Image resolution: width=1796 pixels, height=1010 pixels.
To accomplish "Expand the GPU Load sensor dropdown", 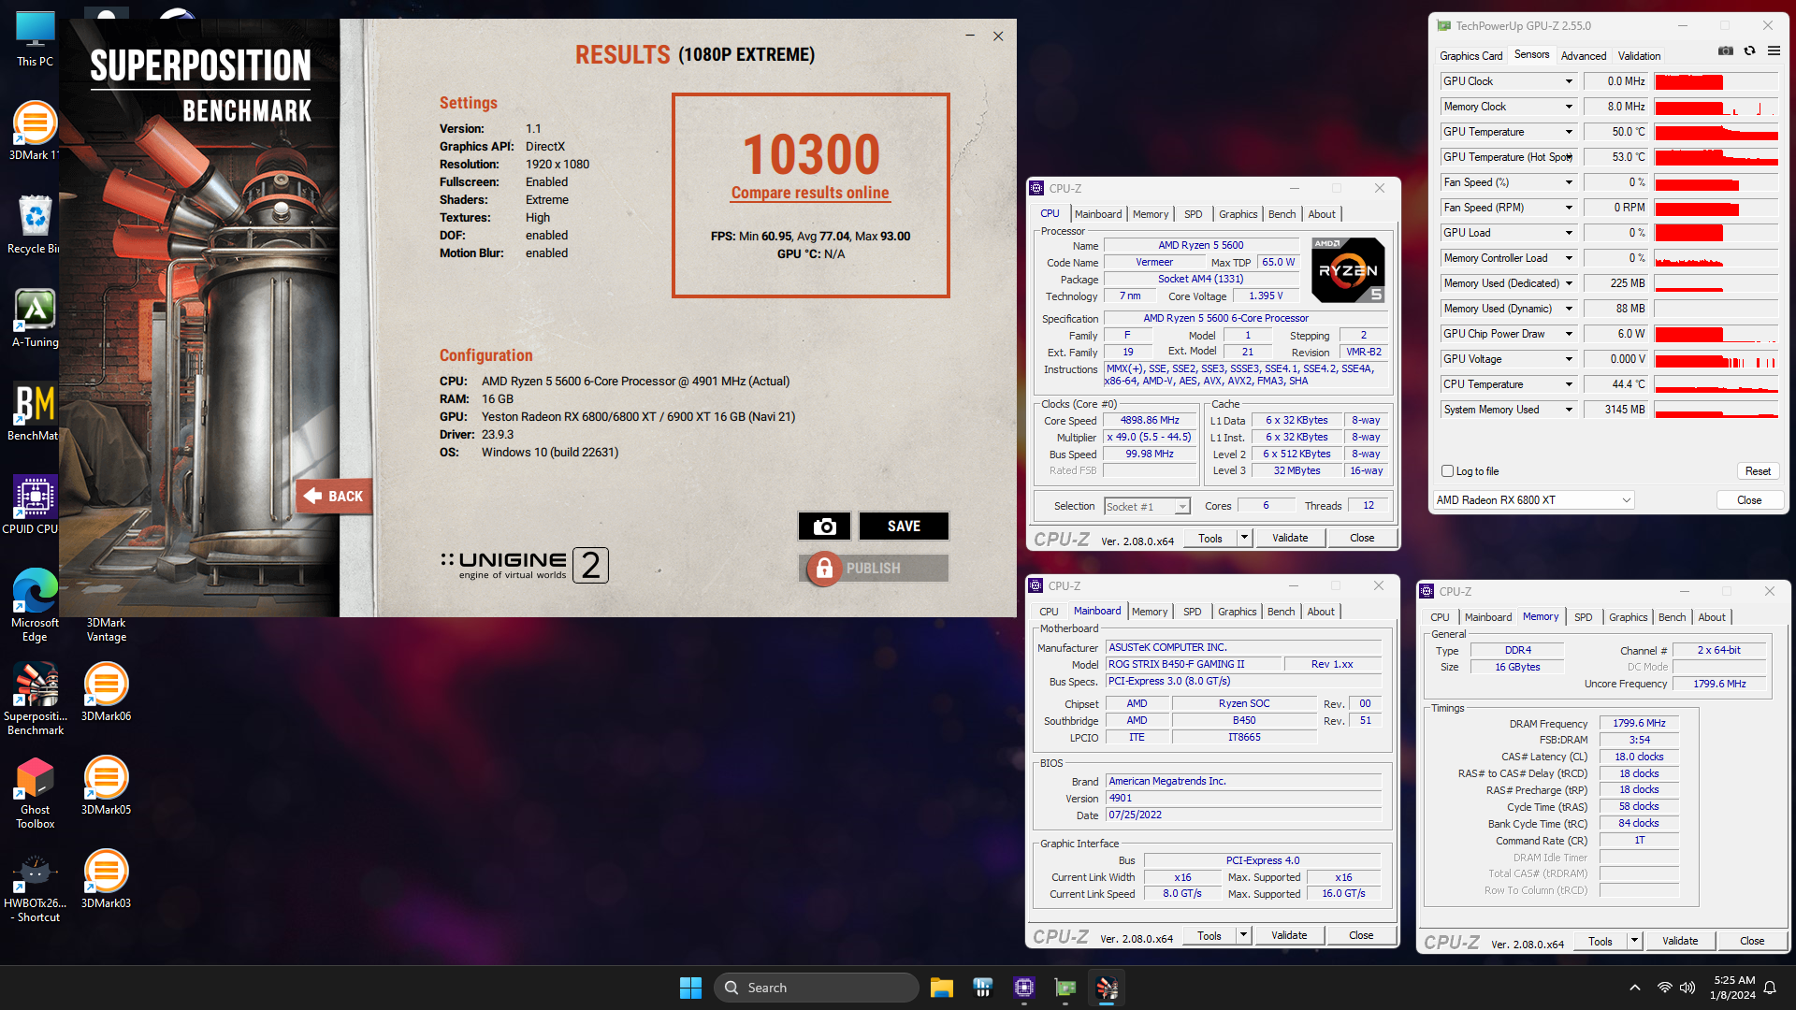I will tap(1569, 233).
